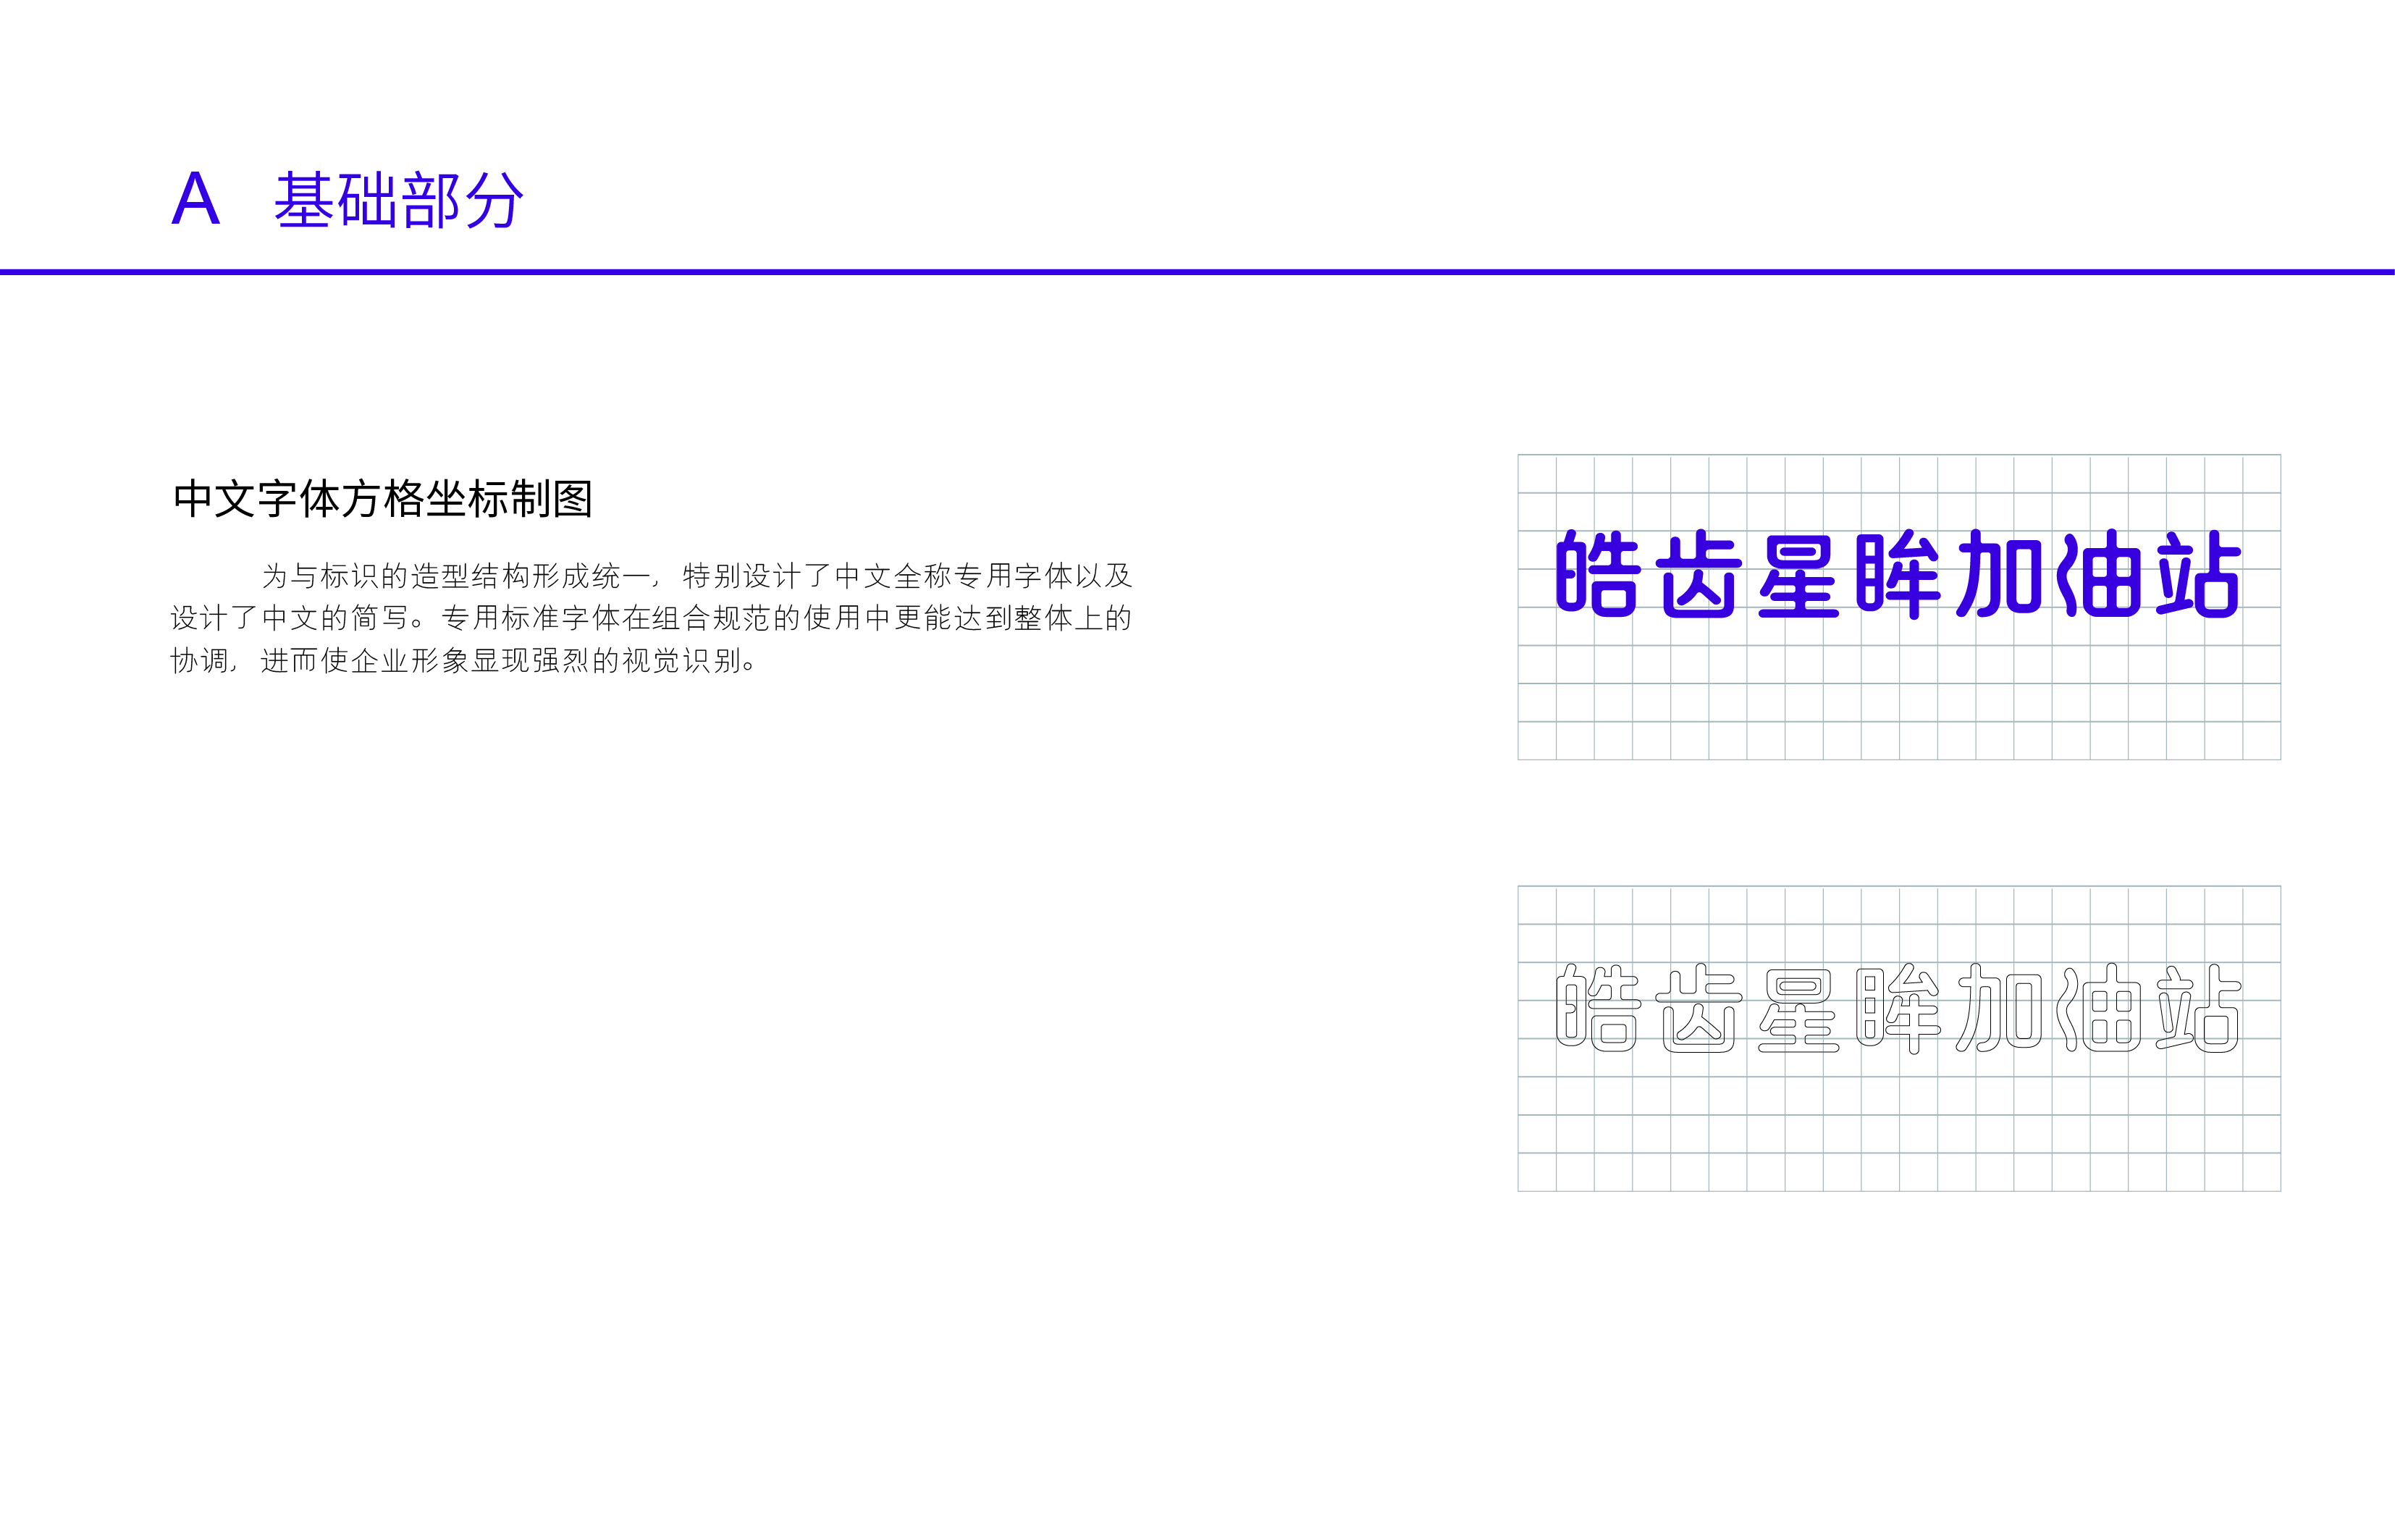Viewport: 2395px width, 1540px height.
Task: Click the title 中文字体方格坐标制图
Action: (x=383, y=499)
